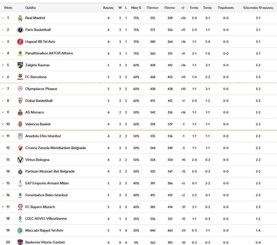Viewport: 277px width, 245px height.
Task: Open the FC Barcelona crest icon
Action: pos(20,77)
